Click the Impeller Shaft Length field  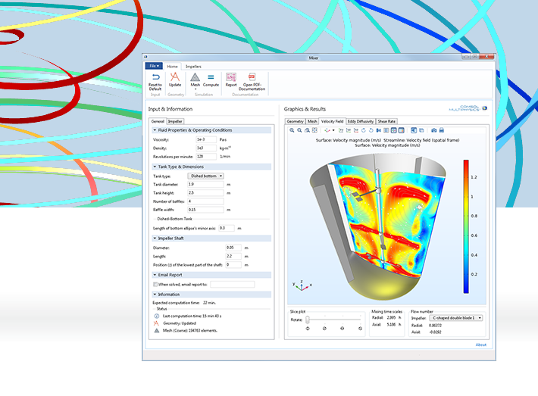click(x=233, y=256)
